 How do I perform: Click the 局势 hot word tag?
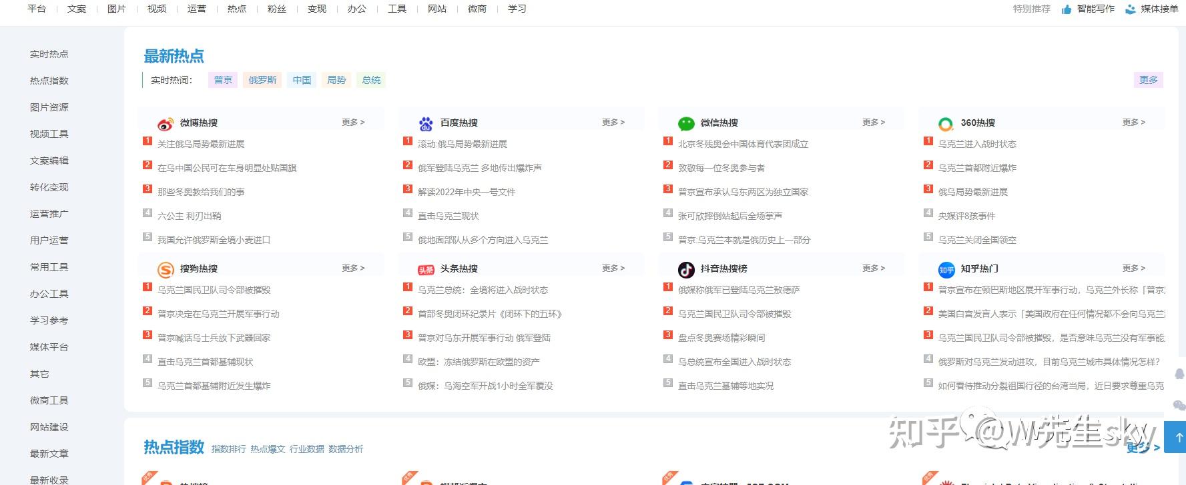(x=336, y=80)
